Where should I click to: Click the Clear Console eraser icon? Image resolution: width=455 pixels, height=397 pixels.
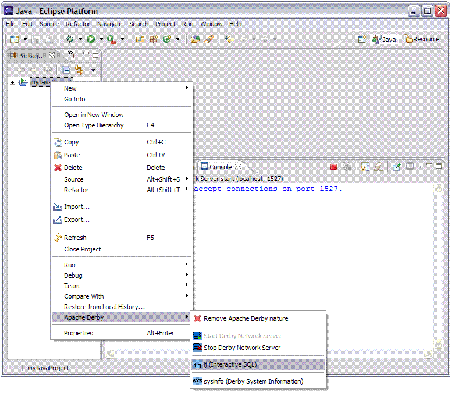378,167
